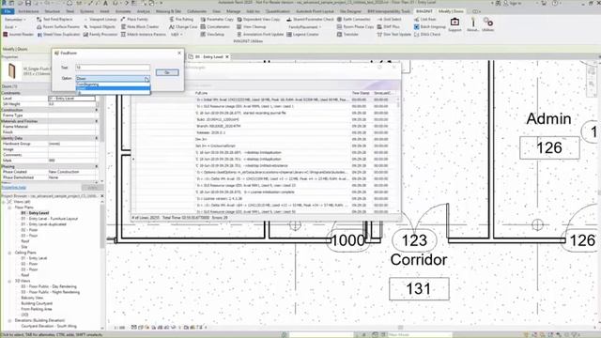
Task: Click room tag 131 under Corridor
Action: pos(419,289)
